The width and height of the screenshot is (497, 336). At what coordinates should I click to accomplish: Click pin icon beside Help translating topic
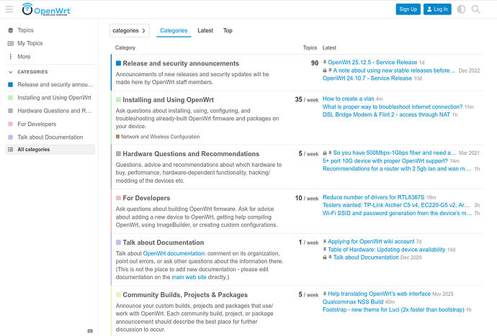325,294
